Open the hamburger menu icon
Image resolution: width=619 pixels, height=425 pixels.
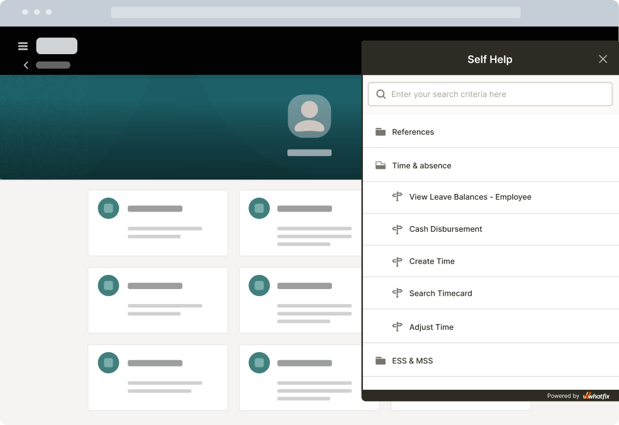pyautogui.click(x=23, y=46)
